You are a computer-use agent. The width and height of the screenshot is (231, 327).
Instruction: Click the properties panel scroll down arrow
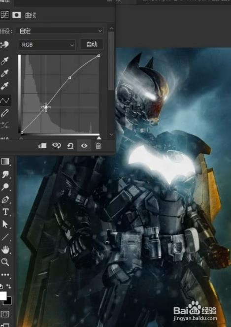tap(111, 134)
